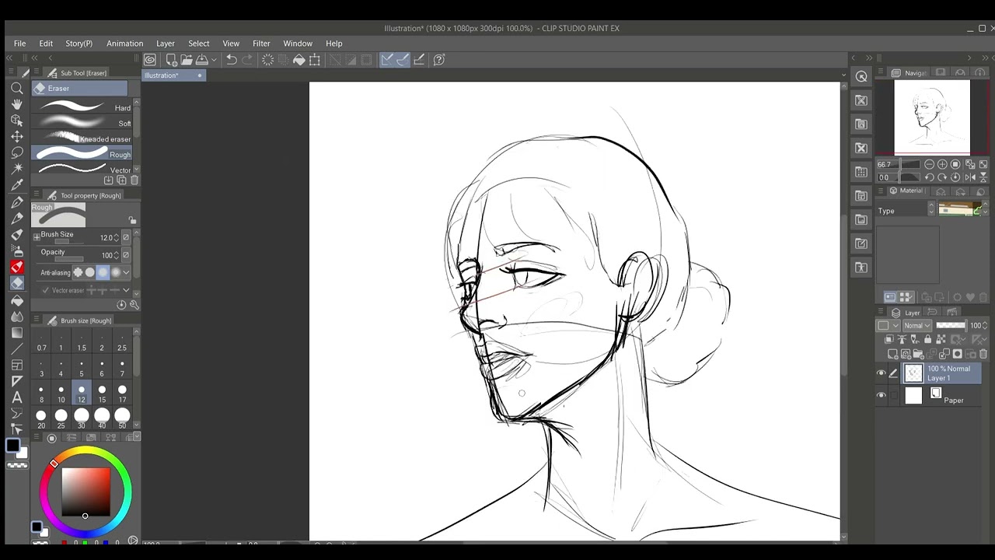Image resolution: width=995 pixels, height=560 pixels.
Task: Open the help question-mark icon
Action: [439, 60]
